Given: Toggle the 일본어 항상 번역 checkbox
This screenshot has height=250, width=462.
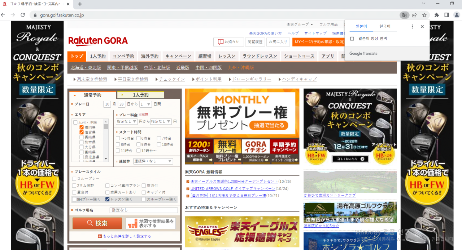Looking at the screenshot, I should tap(352, 39).
